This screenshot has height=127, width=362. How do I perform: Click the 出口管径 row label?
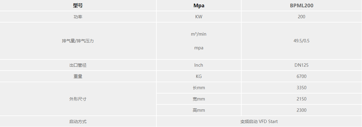click(x=78, y=65)
